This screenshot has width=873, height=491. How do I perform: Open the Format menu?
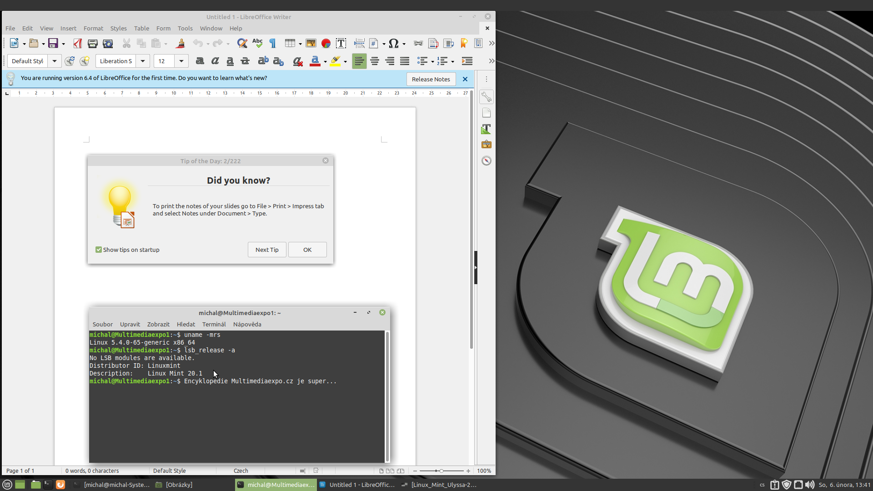click(x=93, y=28)
